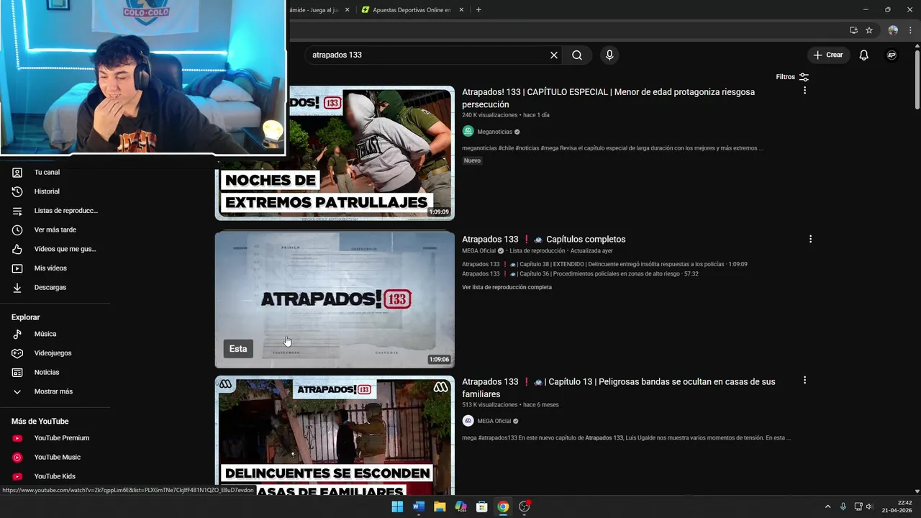The height and width of the screenshot is (518, 921).
Task: Open Word from the taskbar
Action: click(x=419, y=506)
